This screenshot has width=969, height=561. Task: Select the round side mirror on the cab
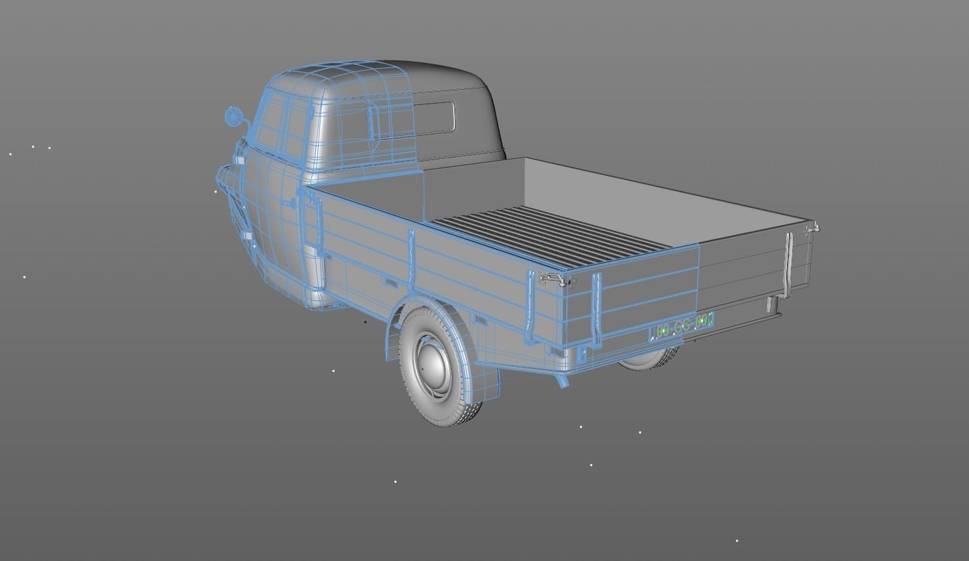(233, 117)
